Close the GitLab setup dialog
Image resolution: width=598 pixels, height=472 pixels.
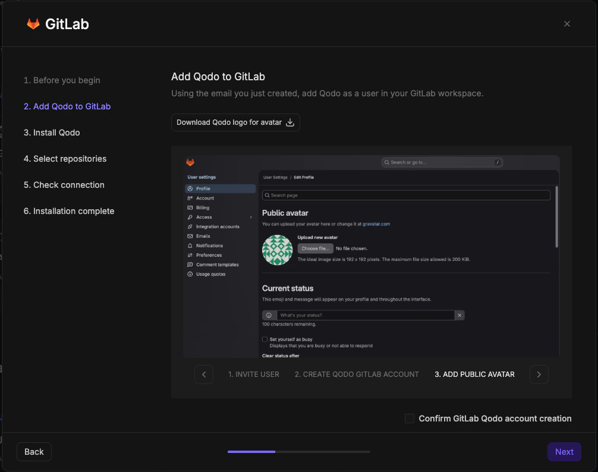click(x=566, y=24)
